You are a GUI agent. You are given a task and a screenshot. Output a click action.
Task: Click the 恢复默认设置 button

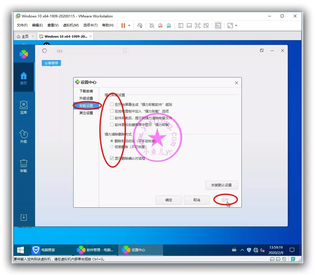pyautogui.click(x=222, y=185)
